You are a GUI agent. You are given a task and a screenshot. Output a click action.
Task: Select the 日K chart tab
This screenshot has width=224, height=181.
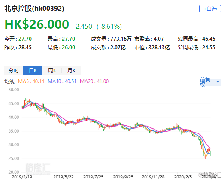[33, 70]
